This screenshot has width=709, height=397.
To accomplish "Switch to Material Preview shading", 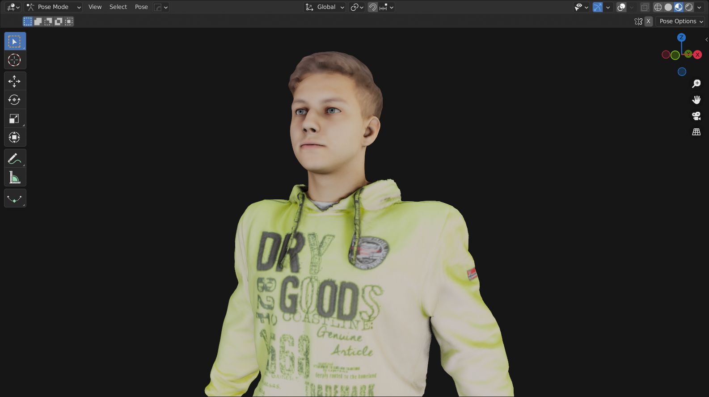I will point(679,7).
